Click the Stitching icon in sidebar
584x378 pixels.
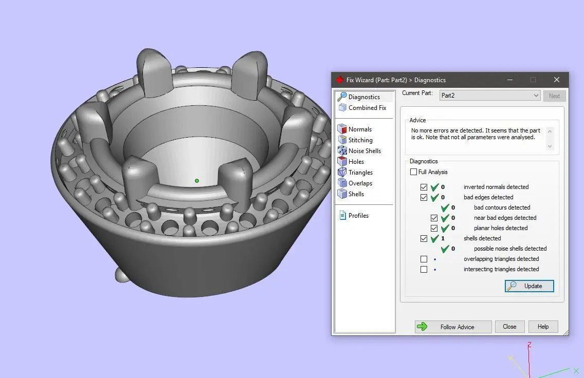[342, 140]
